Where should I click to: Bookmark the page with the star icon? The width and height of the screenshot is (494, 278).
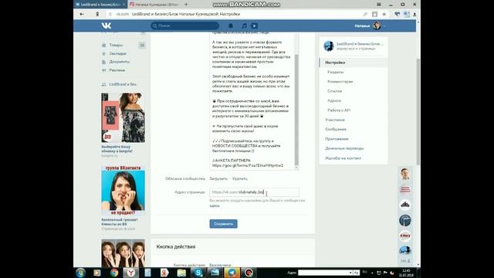(384, 14)
